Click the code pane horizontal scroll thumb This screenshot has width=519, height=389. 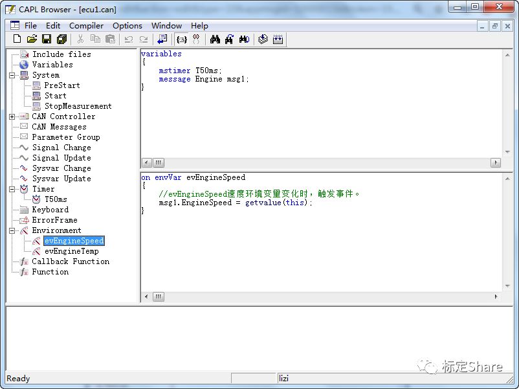pyautogui.click(x=159, y=296)
